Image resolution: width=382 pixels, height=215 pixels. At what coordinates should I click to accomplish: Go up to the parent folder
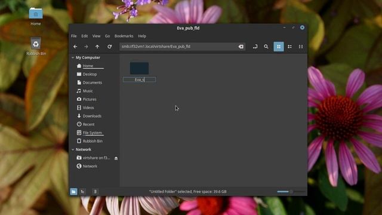pos(97,47)
